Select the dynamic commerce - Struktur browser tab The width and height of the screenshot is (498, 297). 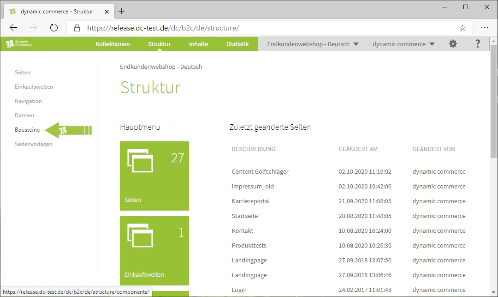tap(59, 12)
